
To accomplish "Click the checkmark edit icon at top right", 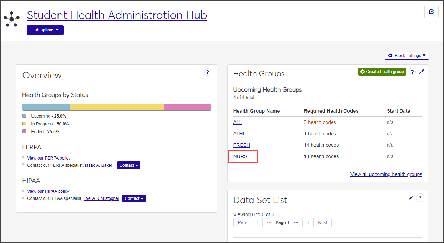I will [431, 12].
